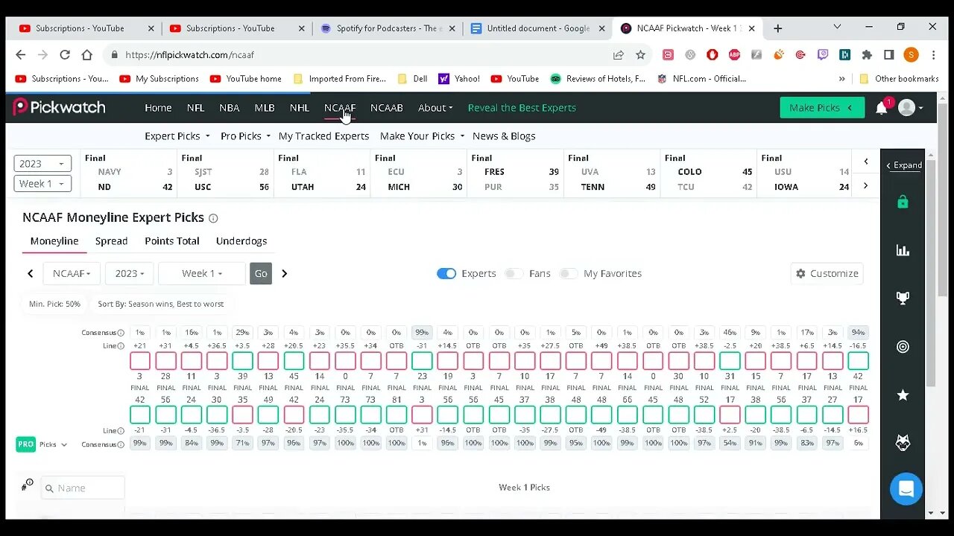Open the 2023 filter dropdown beside NCAAF

[x=130, y=273]
